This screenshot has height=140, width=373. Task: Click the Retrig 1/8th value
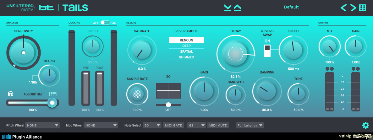[x=33, y=82]
